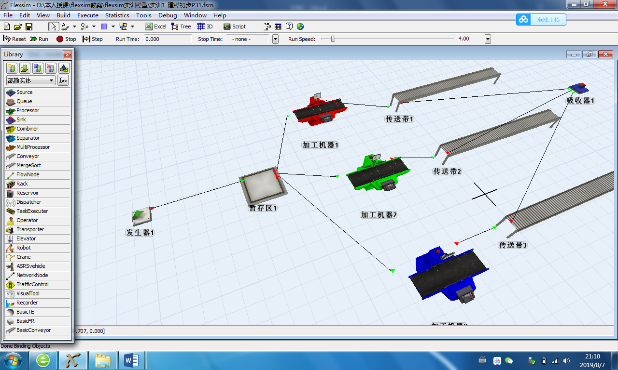Save the model with floppy disk icon
The width and height of the screenshot is (618, 370).
pyautogui.click(x=29, y=26)
